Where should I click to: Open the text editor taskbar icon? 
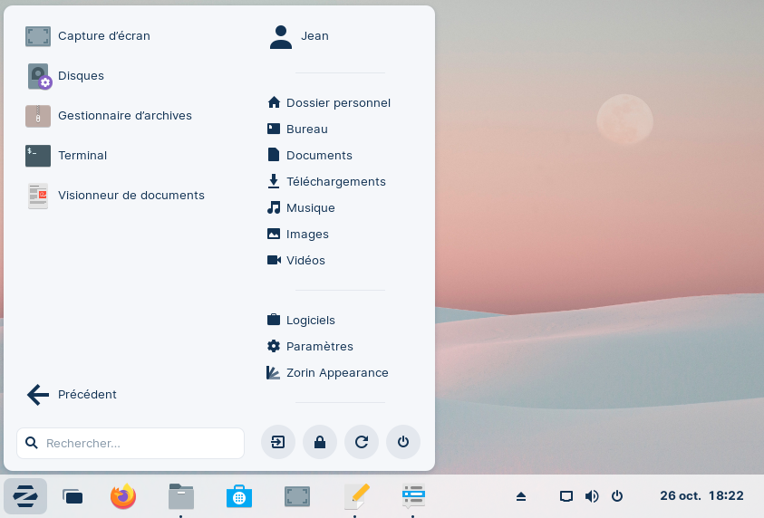[356, 496]
